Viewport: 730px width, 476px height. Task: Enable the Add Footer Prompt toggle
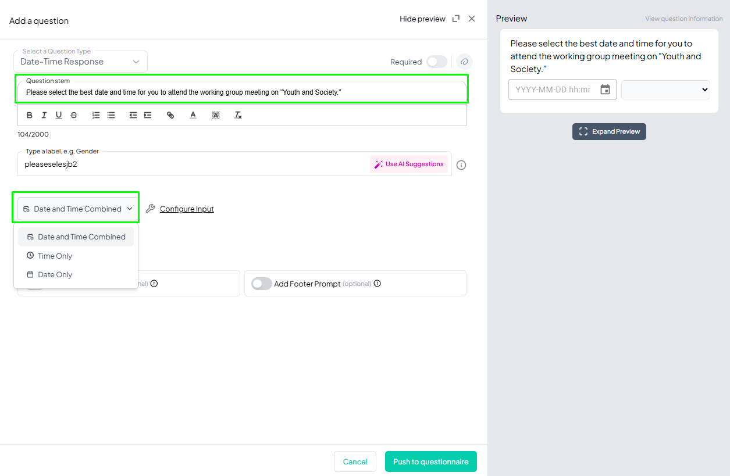[262, 284]
